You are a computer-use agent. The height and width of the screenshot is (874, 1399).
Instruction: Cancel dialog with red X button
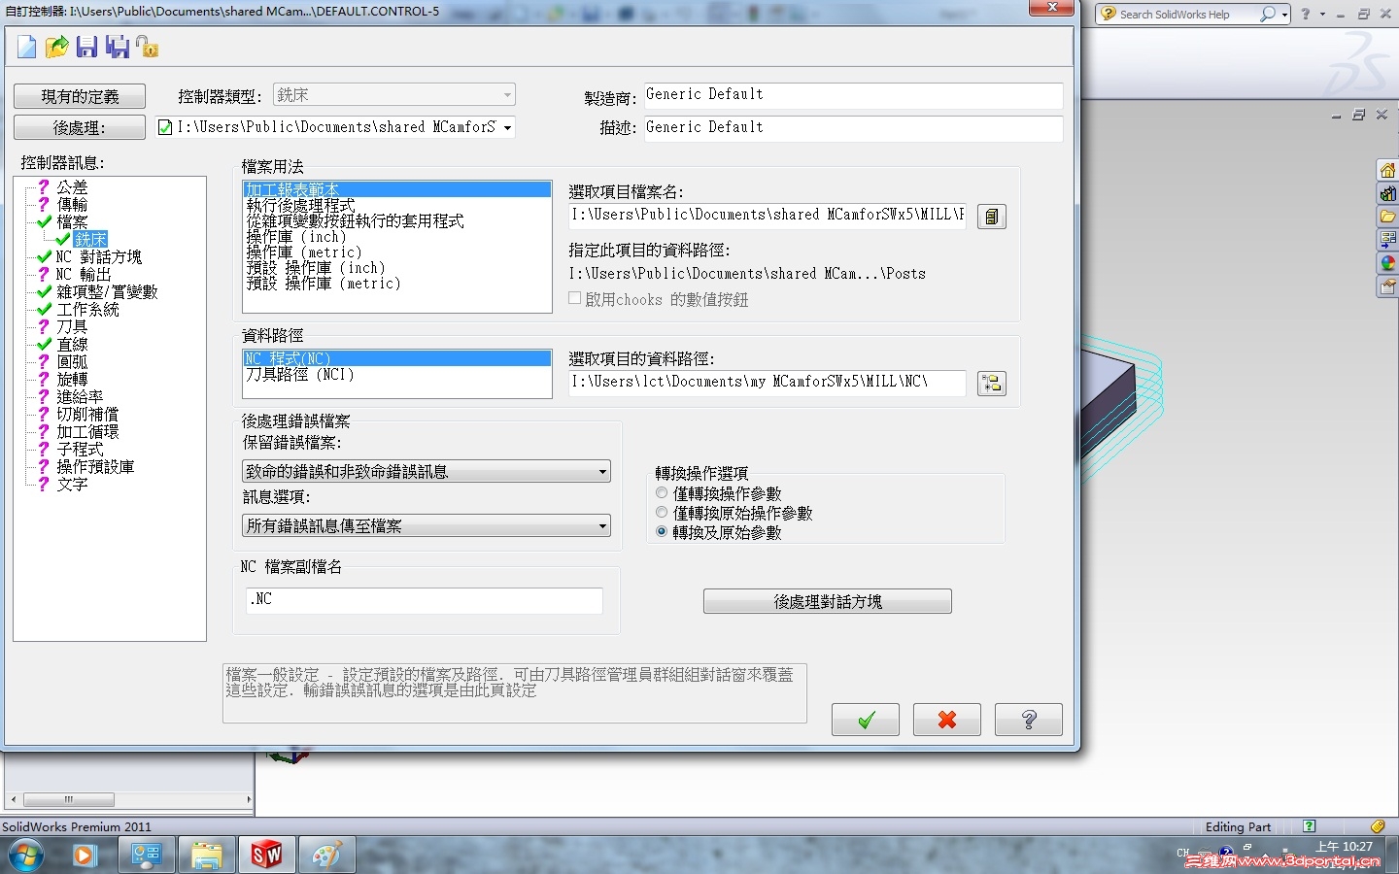pyautogui.click(x=947, y=720)
